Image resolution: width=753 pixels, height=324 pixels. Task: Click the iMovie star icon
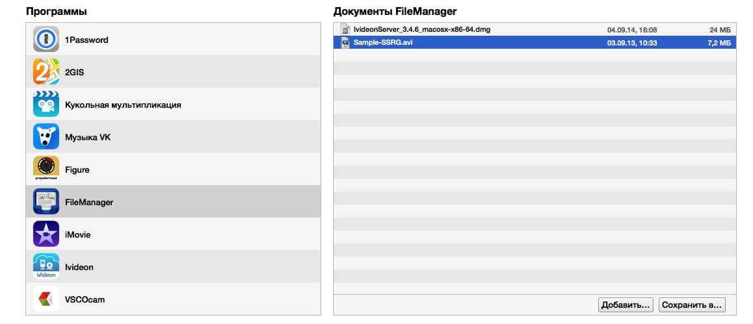(x=46, y=234)
